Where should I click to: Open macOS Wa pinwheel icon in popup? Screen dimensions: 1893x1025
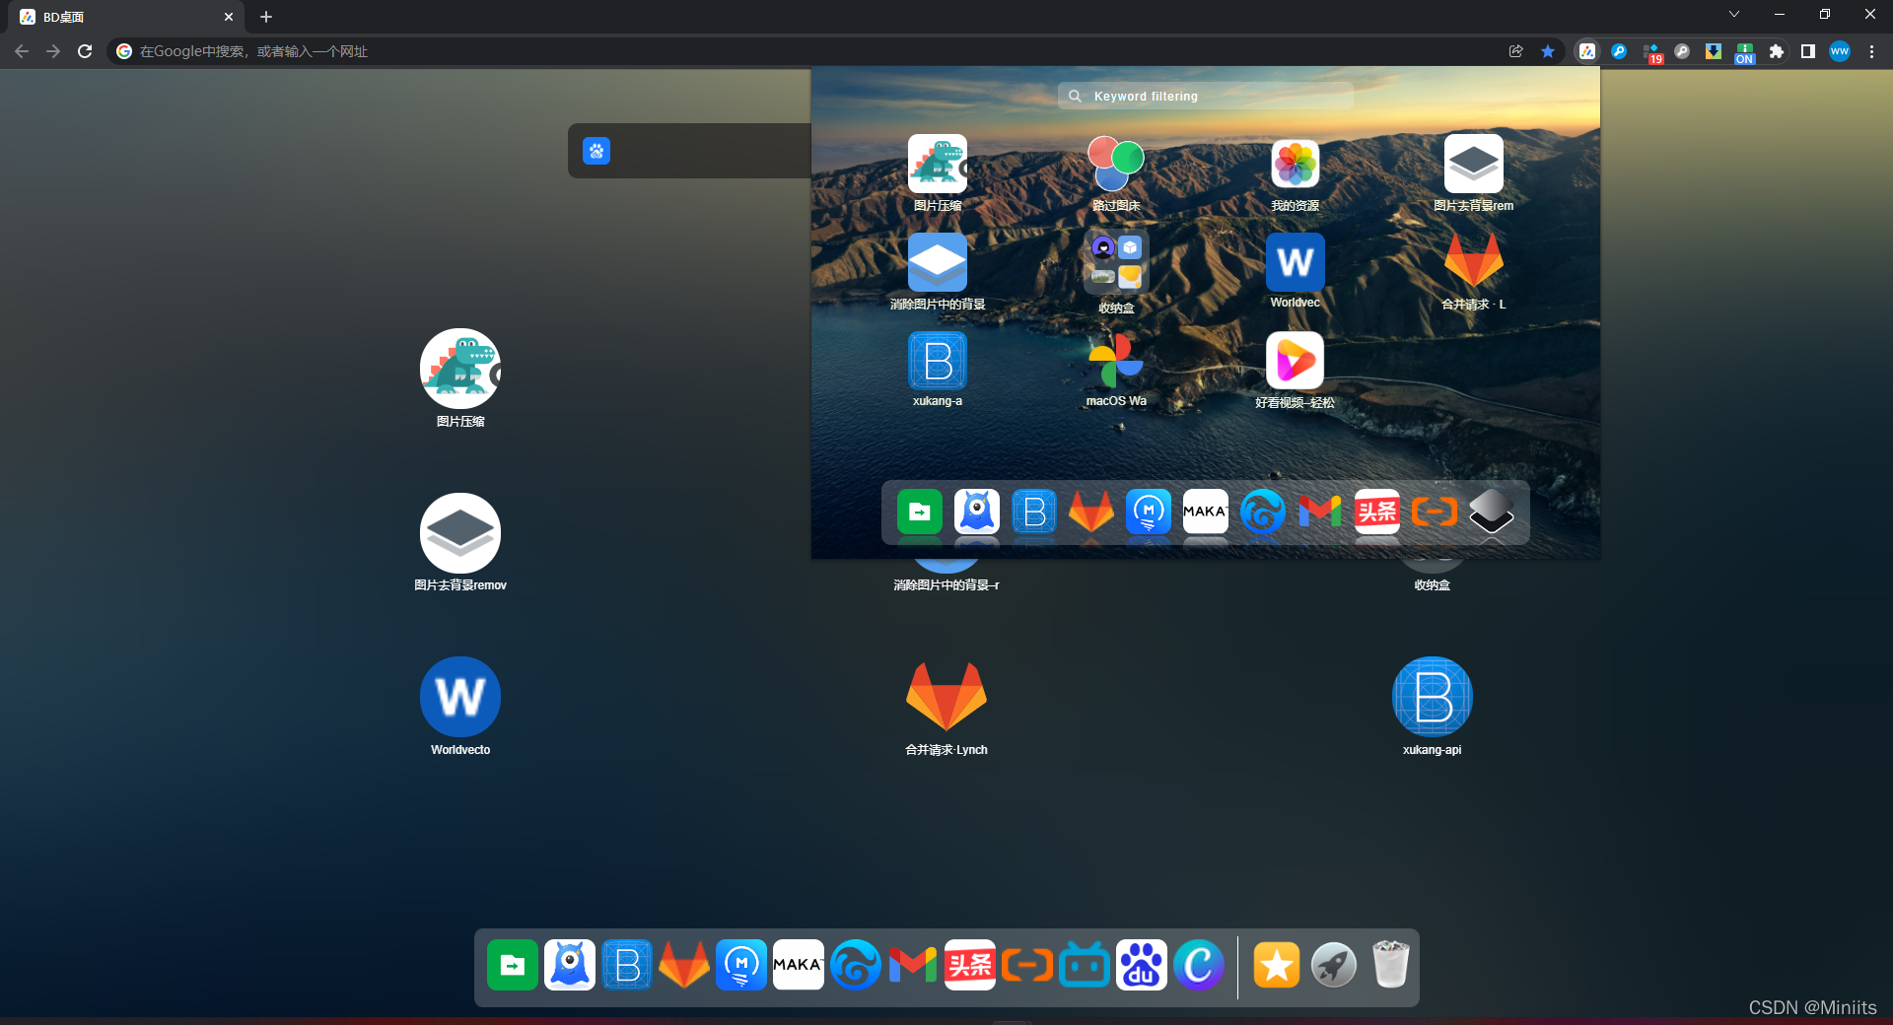point(1116,361)
